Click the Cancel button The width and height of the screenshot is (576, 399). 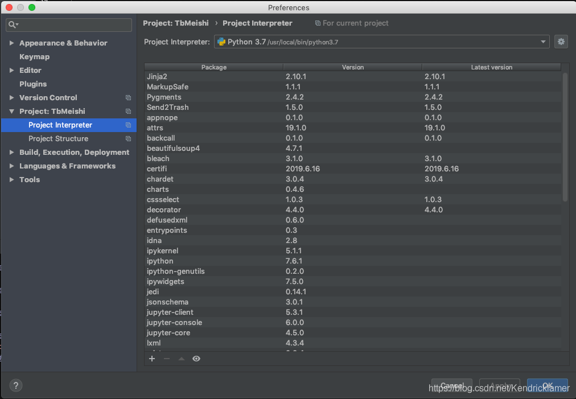[451, 385]
